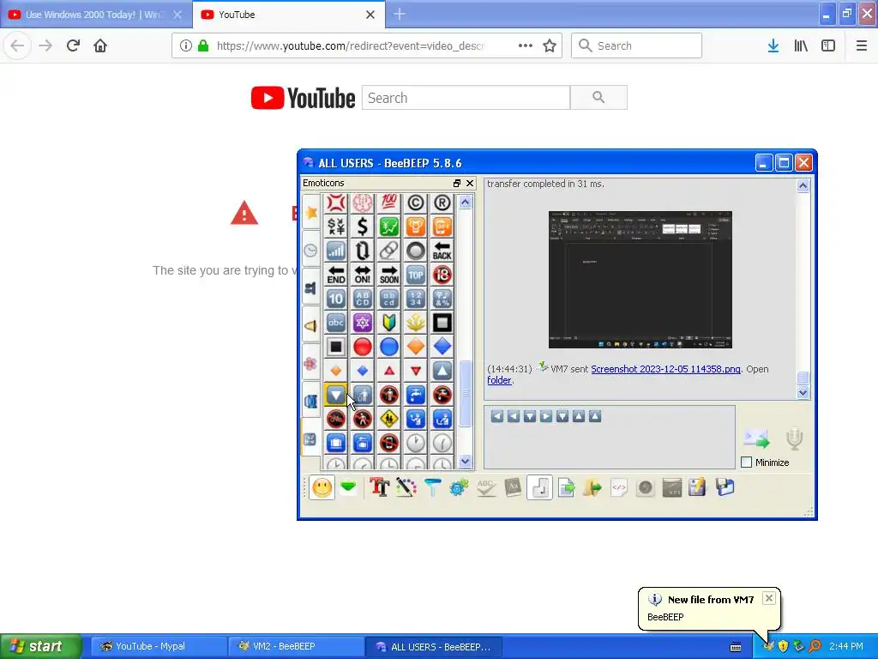Toggle the ABC spell check icon

pyautogui.click(x=485, y=487)
